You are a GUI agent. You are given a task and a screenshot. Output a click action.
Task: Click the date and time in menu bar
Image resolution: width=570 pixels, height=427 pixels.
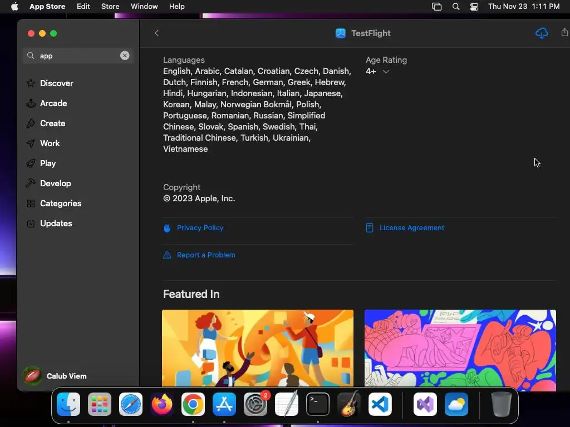[x=524, y=6]
